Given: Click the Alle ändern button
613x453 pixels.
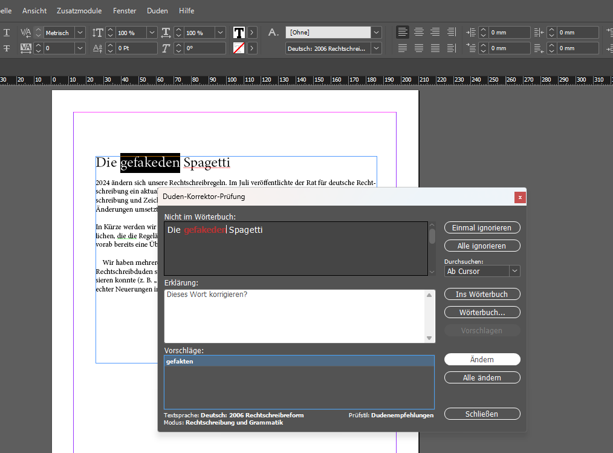Looking at the screenshot, I should (x=482, y=377).
